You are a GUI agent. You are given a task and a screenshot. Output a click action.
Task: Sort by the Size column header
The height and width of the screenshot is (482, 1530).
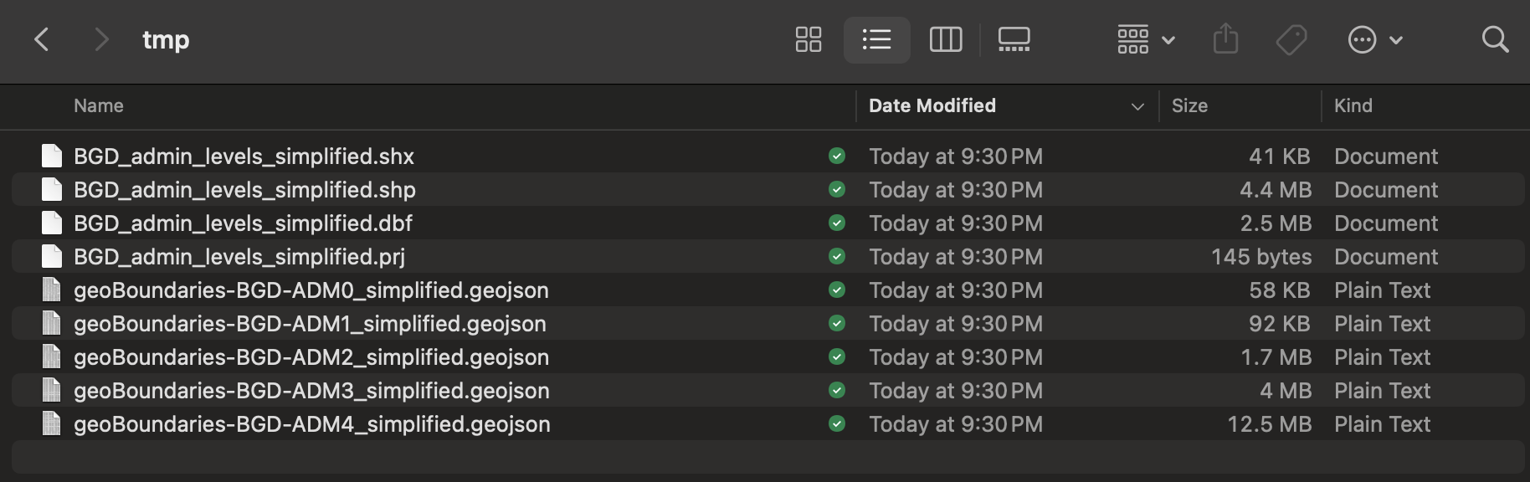(x=1189, y=105)
